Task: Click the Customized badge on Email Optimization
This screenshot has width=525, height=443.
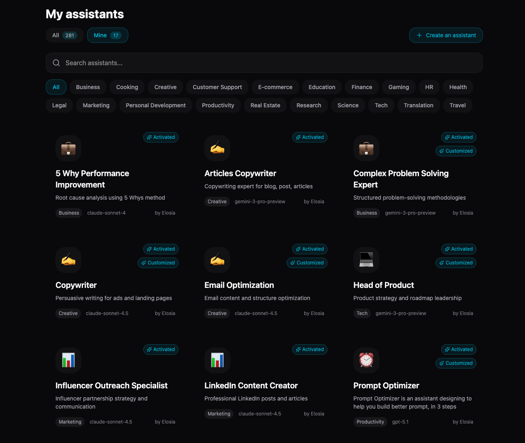Action: click(x=307, y=263)
